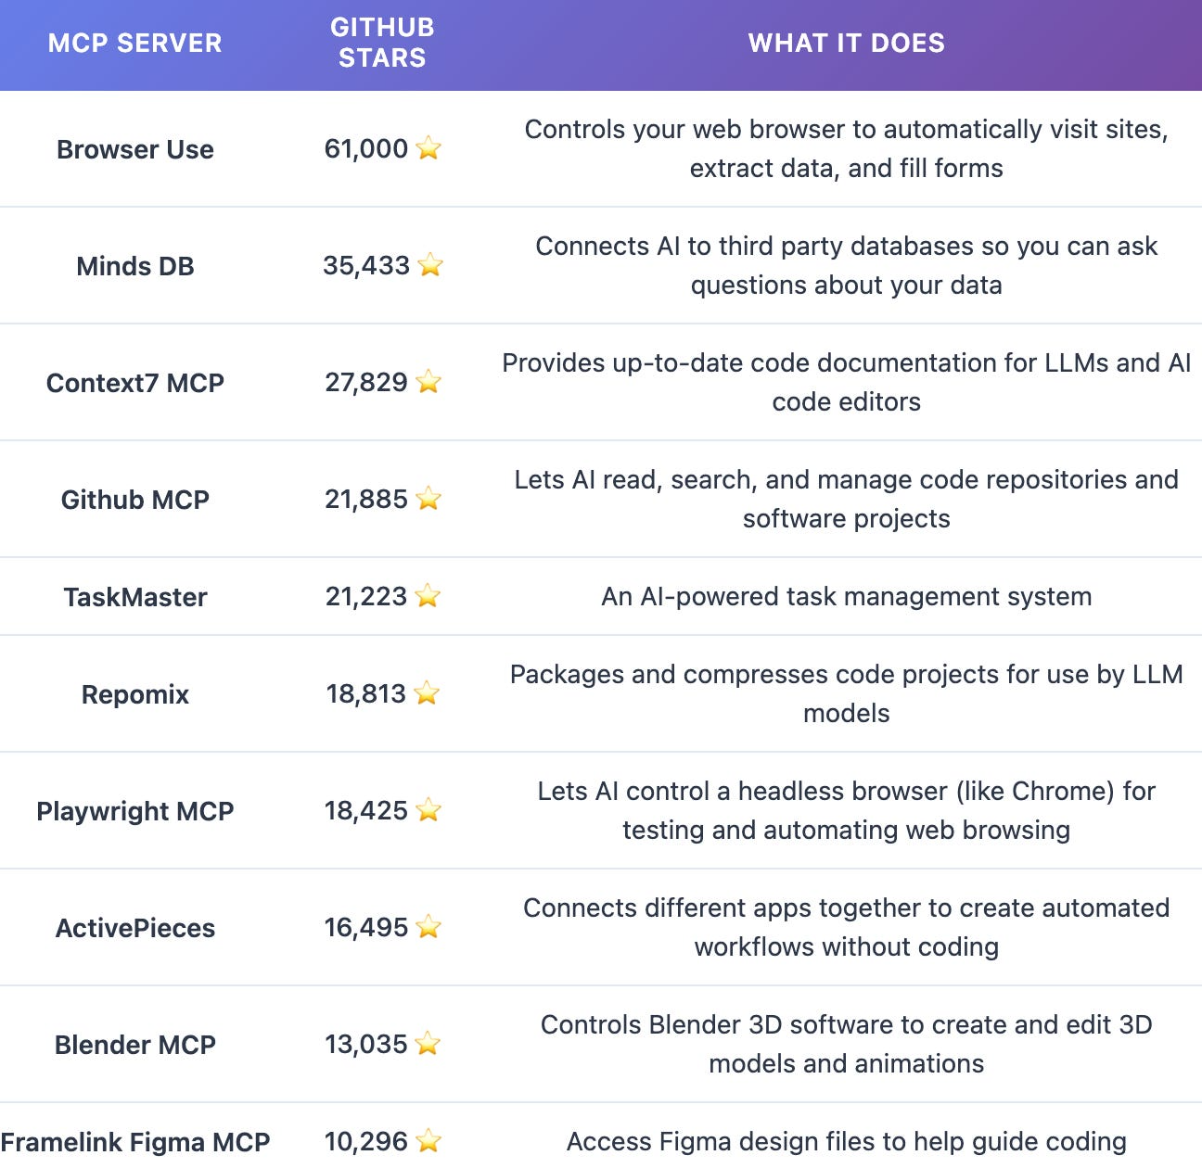Viewport: 1202px width, 1168px height.
Task: Click the star icon next to 35,433
Action: 430,266
